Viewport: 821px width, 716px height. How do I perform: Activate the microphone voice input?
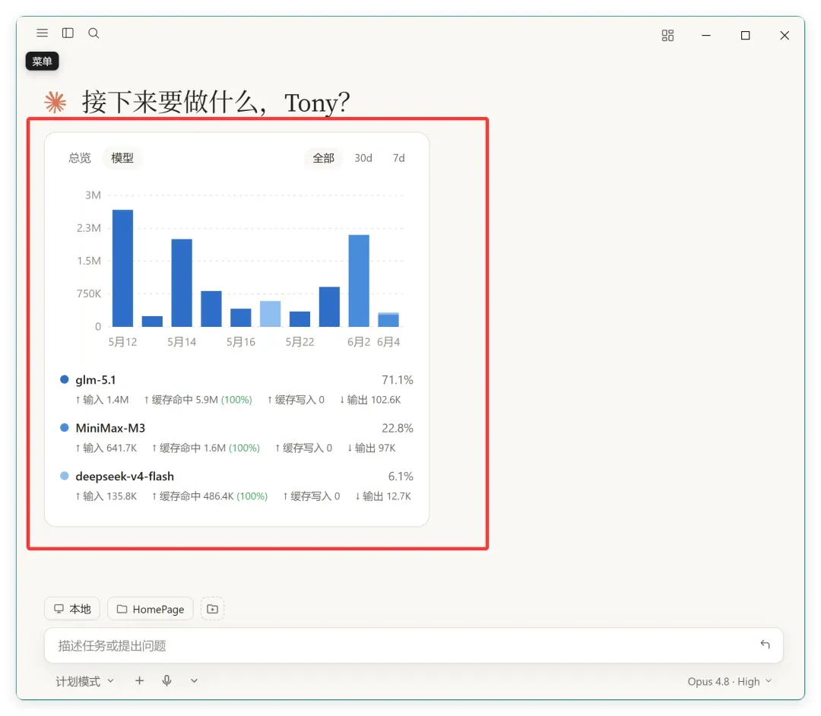click(x=167, y=680)
